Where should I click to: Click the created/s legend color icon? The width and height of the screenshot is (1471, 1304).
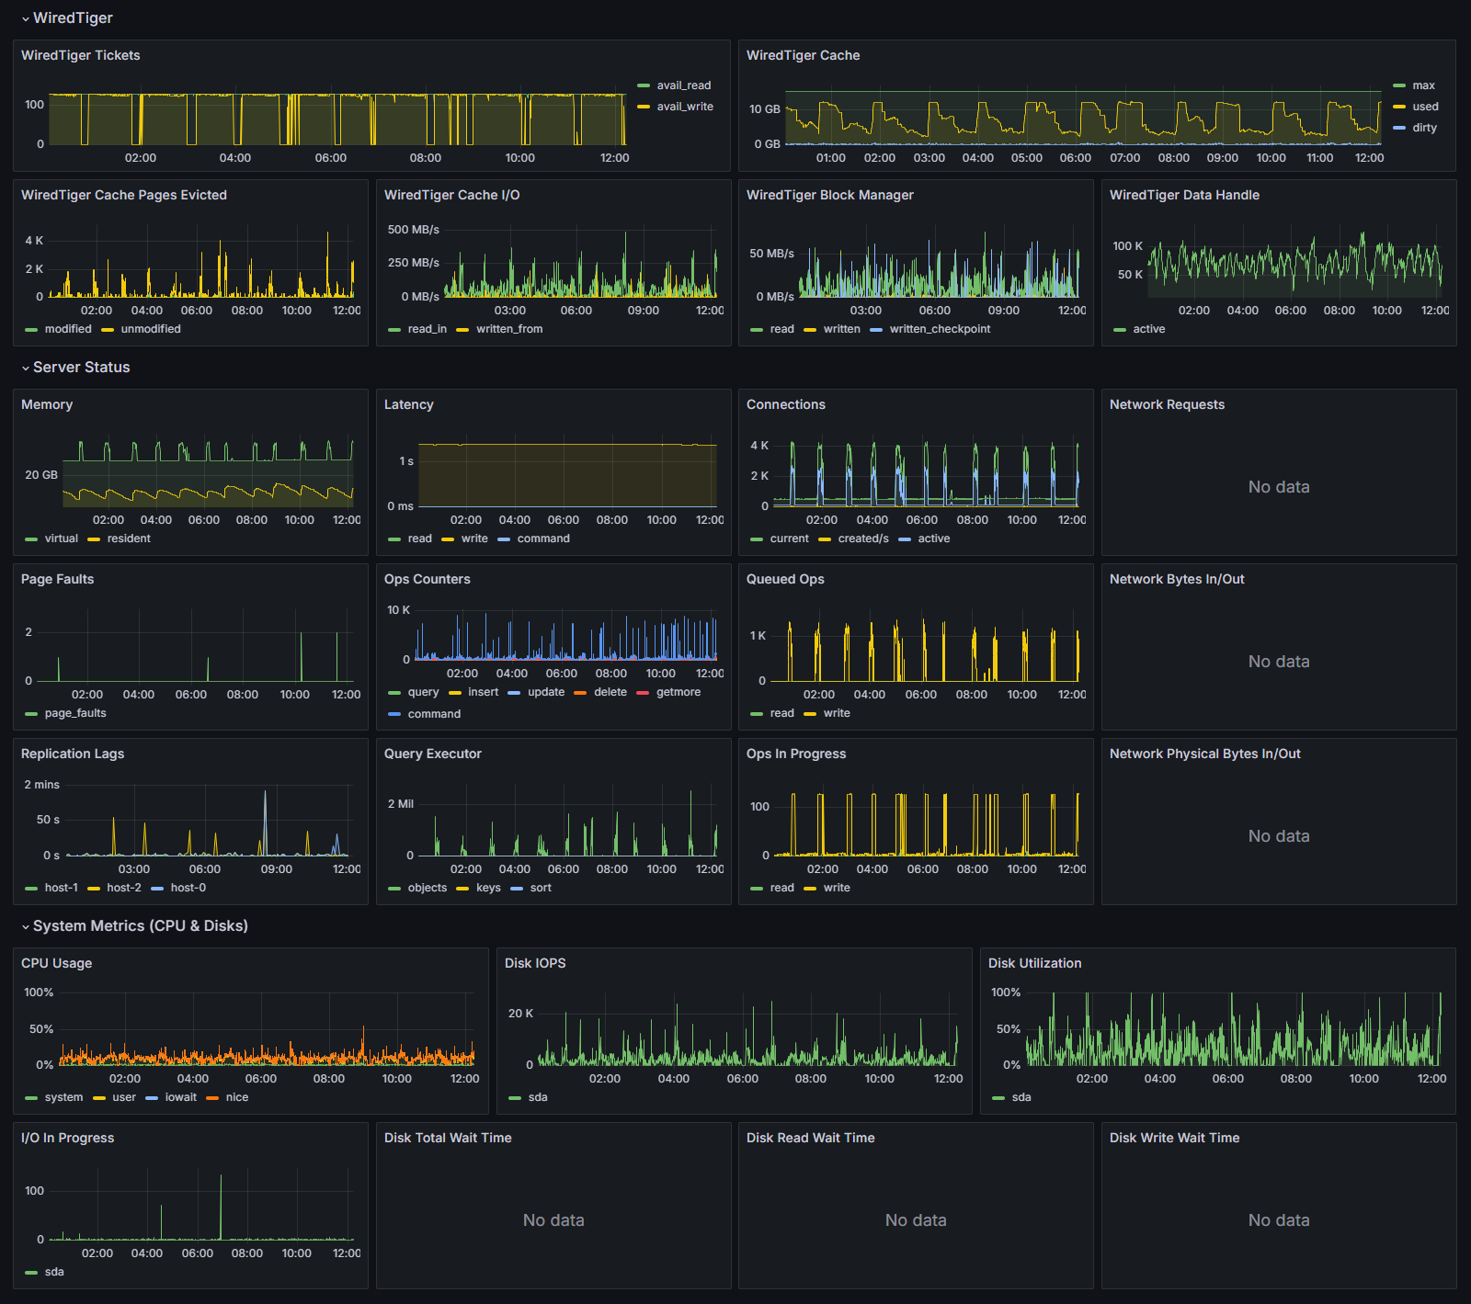coord(825,539)
